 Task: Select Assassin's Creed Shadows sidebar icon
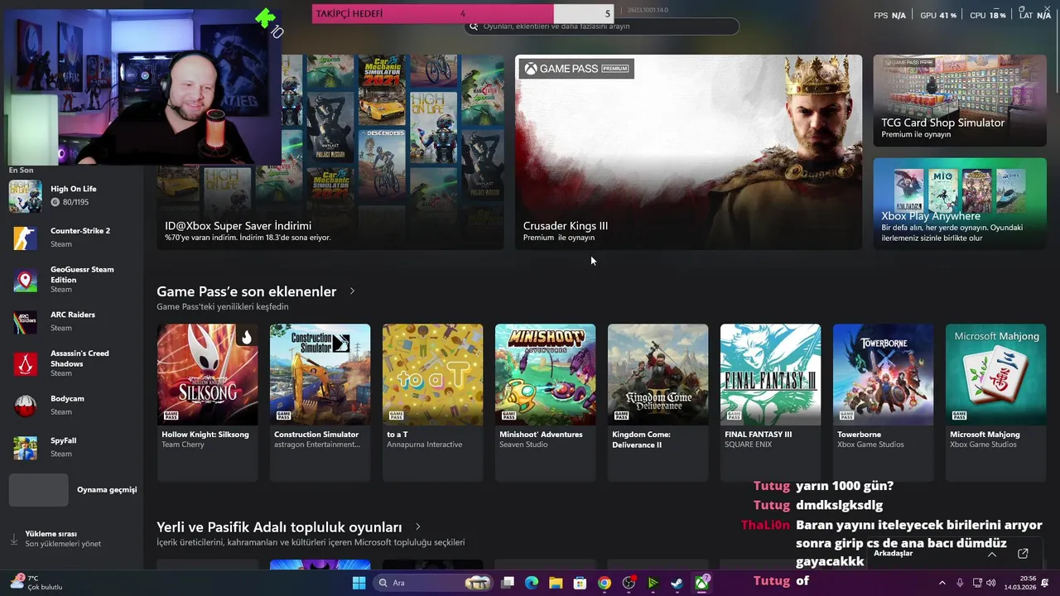point(25,363)
